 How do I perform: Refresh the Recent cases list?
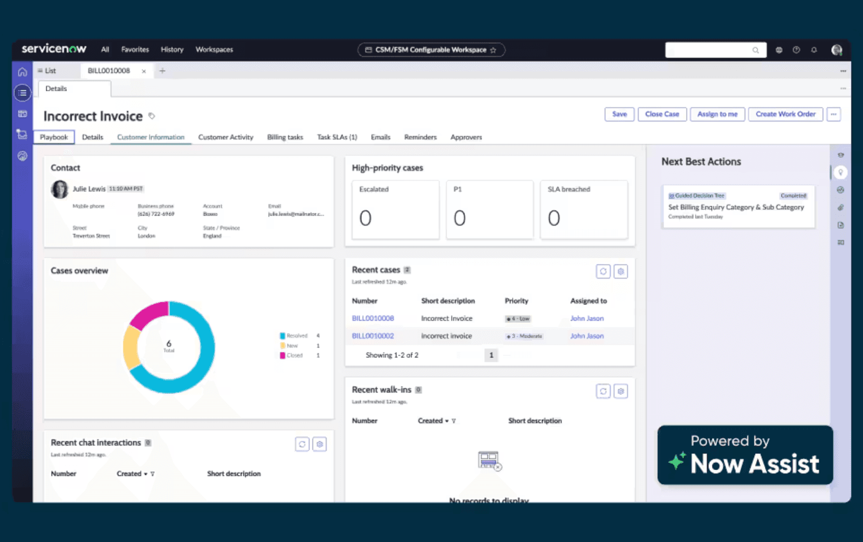603,272
